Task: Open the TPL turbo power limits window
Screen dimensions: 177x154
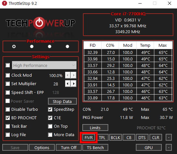Action: click(102, 137)
